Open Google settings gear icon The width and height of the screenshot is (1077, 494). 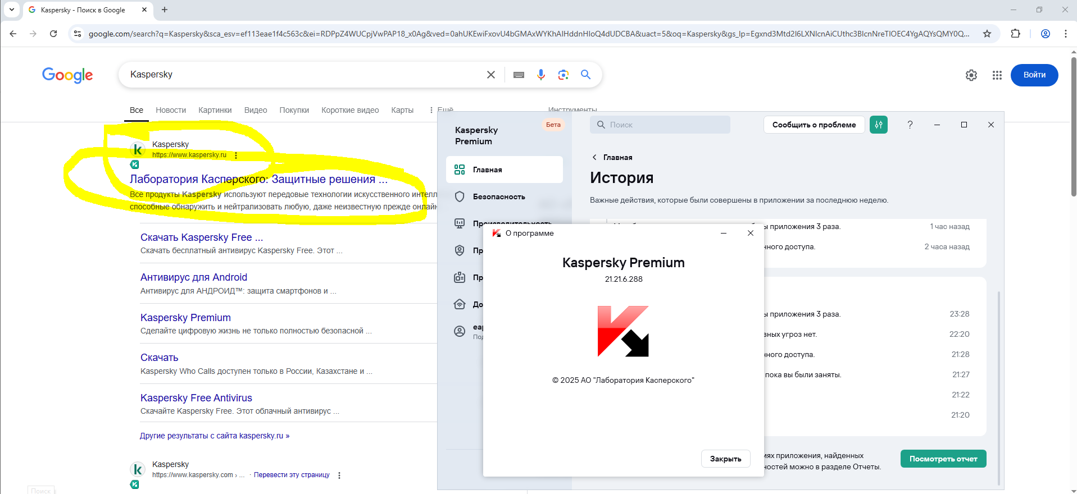point(971,75)
